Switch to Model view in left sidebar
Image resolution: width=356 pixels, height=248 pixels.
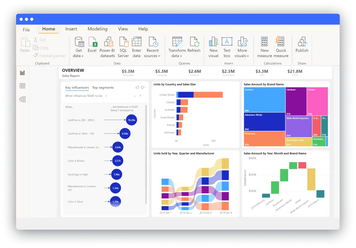click(x=22, y=99)
